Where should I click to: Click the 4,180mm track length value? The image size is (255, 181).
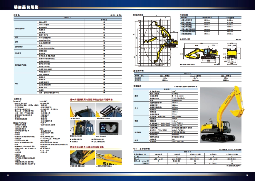point(175,110)
